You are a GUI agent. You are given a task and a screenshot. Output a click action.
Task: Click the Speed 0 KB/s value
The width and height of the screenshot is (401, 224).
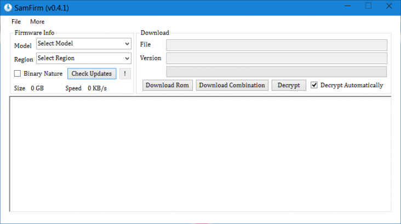[x=97, y=88]
